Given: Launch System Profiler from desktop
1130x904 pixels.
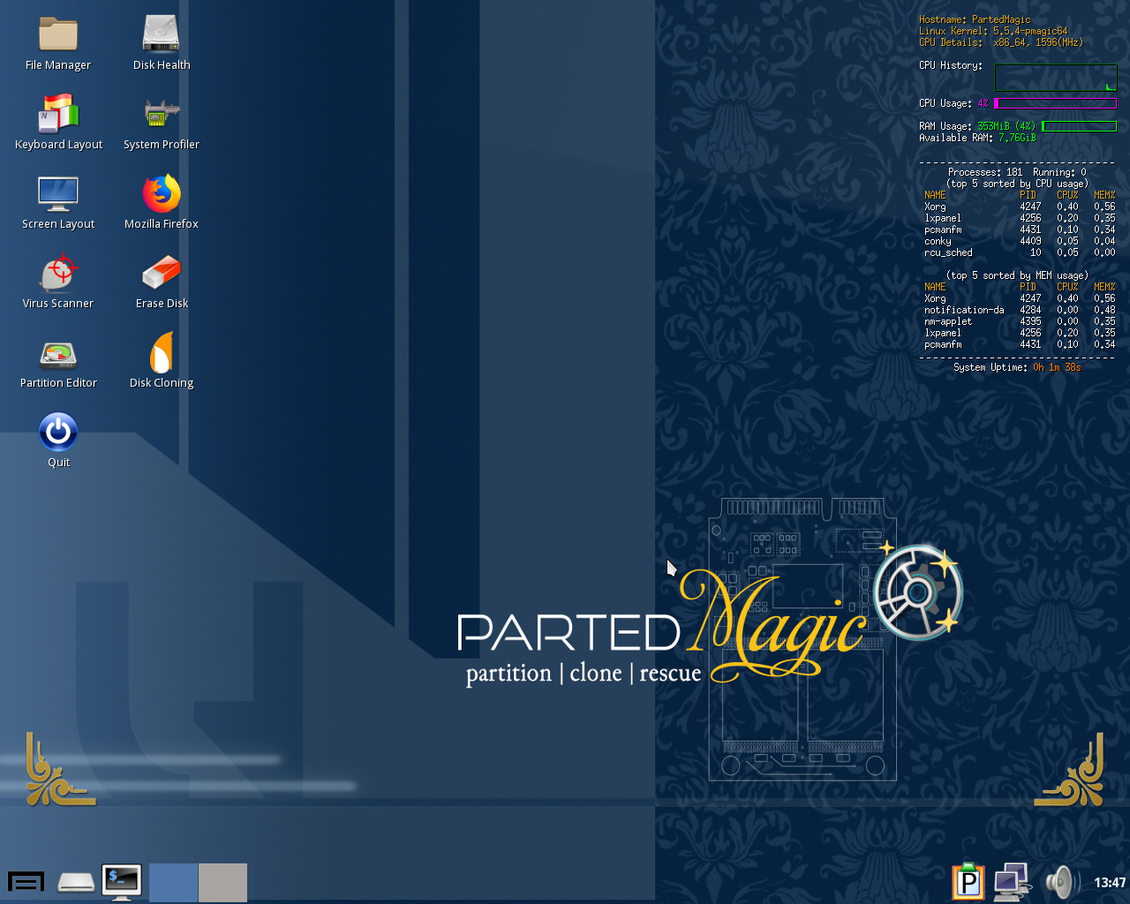Looking at the screenshot, I should [x=162, y=115].
